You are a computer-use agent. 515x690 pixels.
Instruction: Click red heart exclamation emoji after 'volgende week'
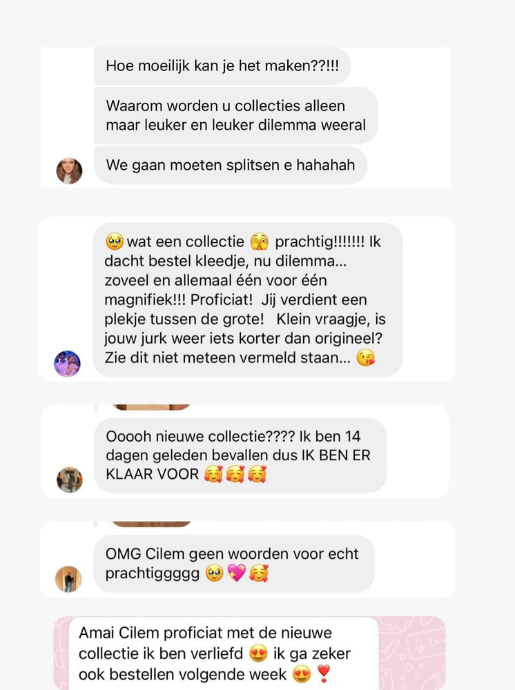[x=324, y=673]
